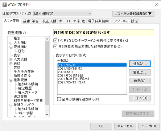Select 表示 in settings tree
161x131 pixels.
[17, 55]
